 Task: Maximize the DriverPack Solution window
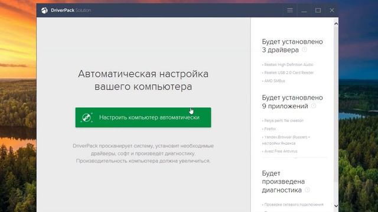318,11
